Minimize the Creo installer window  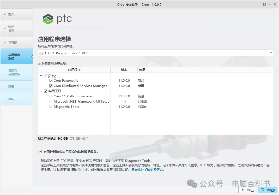pyautogui.click(x=270, y=5)
